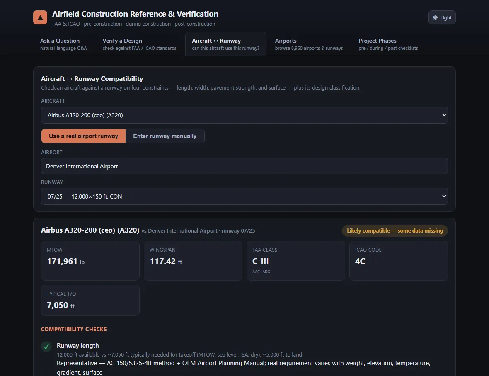Click the 'Likely compatible — some data missing' badge
This screenshot has width=489, height=376.
395,230
